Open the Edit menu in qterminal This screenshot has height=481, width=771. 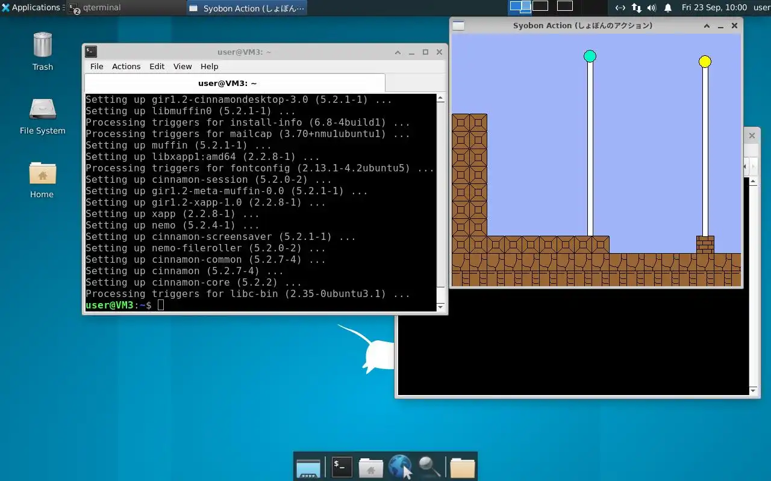pyautogui.click(x=157, y=66)
